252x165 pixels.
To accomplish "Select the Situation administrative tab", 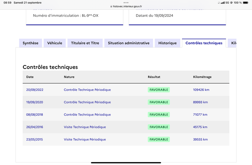I will coord(129,43).
